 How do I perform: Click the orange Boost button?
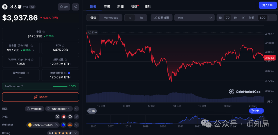click(41, 97)
